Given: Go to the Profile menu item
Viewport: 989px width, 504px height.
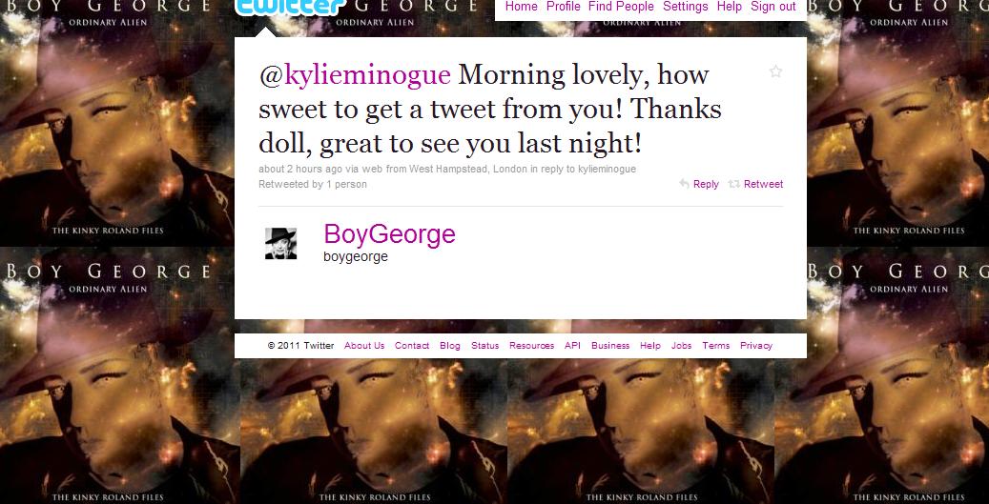Looking at the screenshot, I should pos(564,7).
